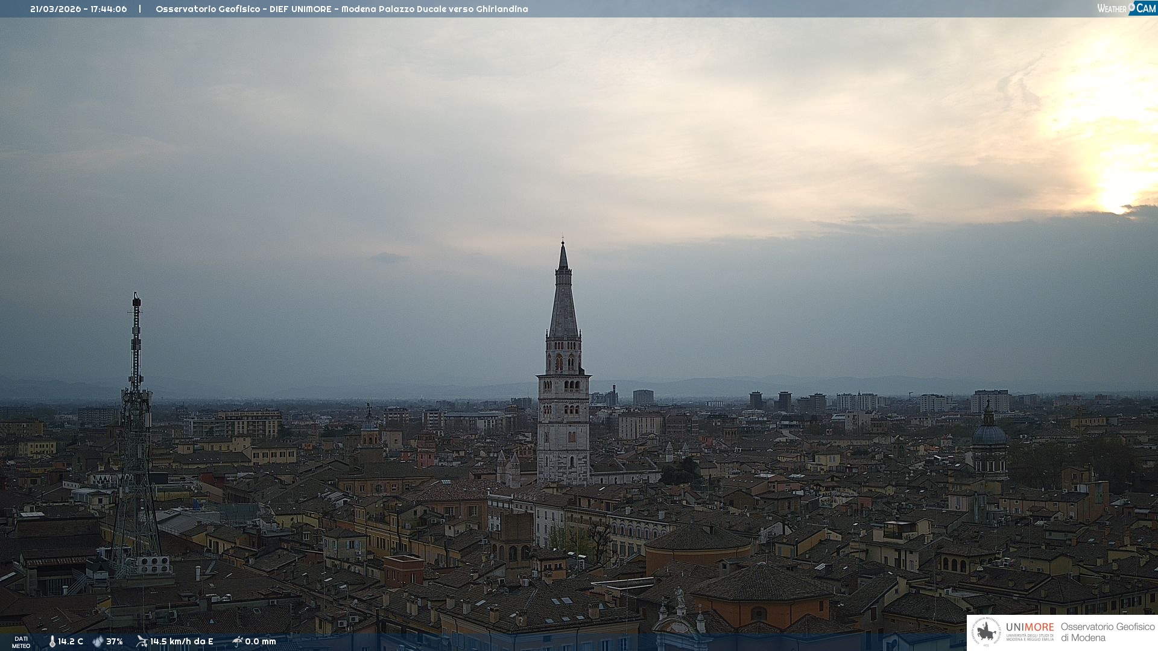The height and width of the screenshot is (651, 1158).
Task: Click the thermometer temperature icon
Action: pyautogui.click(x=52, y=642)
